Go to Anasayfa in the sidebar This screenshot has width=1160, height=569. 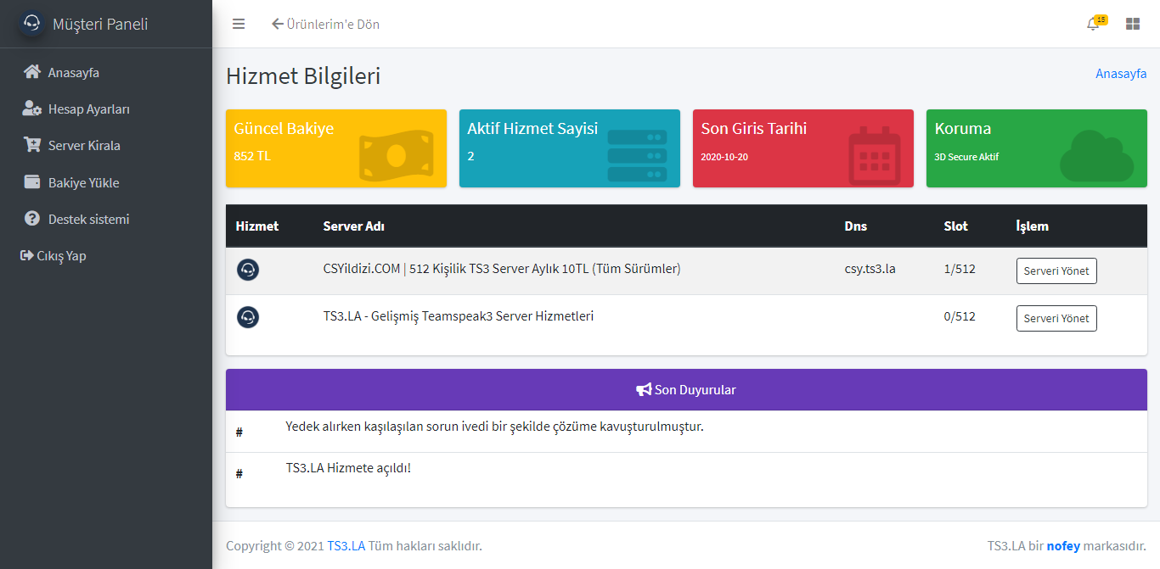73,72
